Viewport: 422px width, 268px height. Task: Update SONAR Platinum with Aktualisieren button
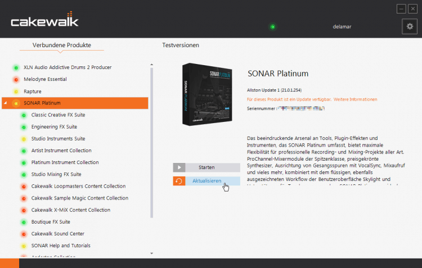(206, 181)
